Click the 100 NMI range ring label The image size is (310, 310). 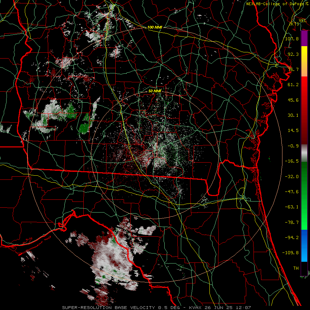coord(155,27)
